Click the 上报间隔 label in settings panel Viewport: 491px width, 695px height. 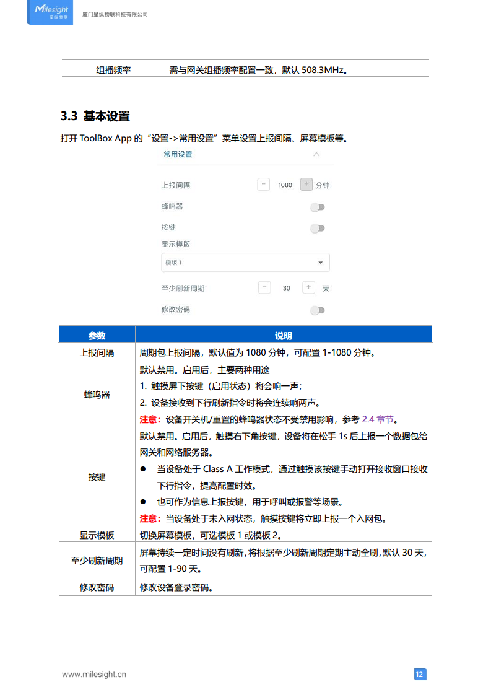click(x=176, y=185)
